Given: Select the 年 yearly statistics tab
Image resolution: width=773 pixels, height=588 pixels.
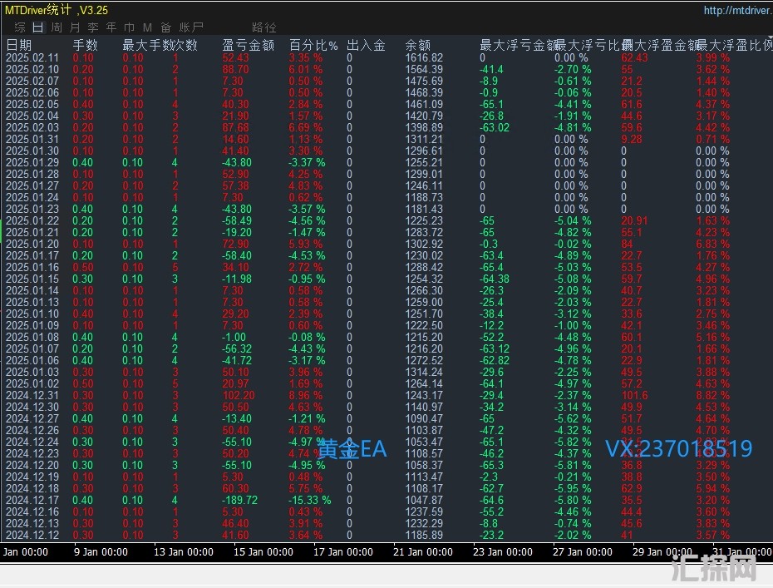Looking at the screenshot, I should (111, 27).
